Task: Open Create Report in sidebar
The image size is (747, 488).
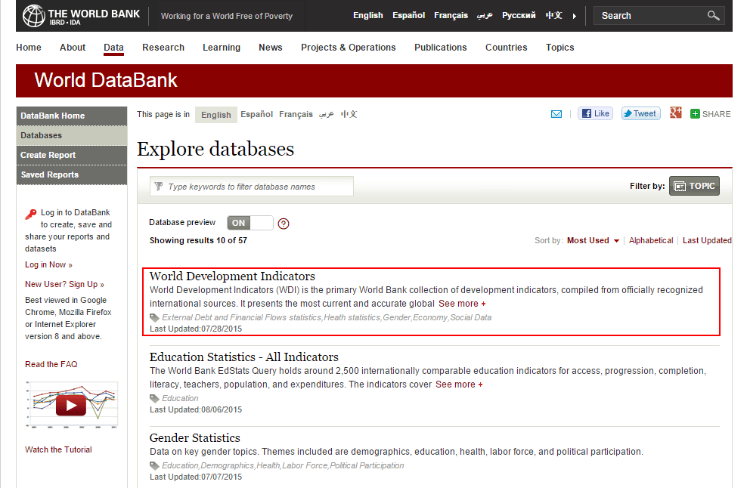Action: 72,155
